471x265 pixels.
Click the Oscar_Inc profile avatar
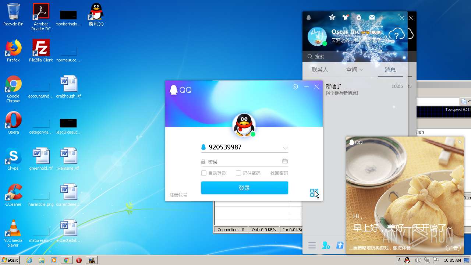click(x=317, y=36)
